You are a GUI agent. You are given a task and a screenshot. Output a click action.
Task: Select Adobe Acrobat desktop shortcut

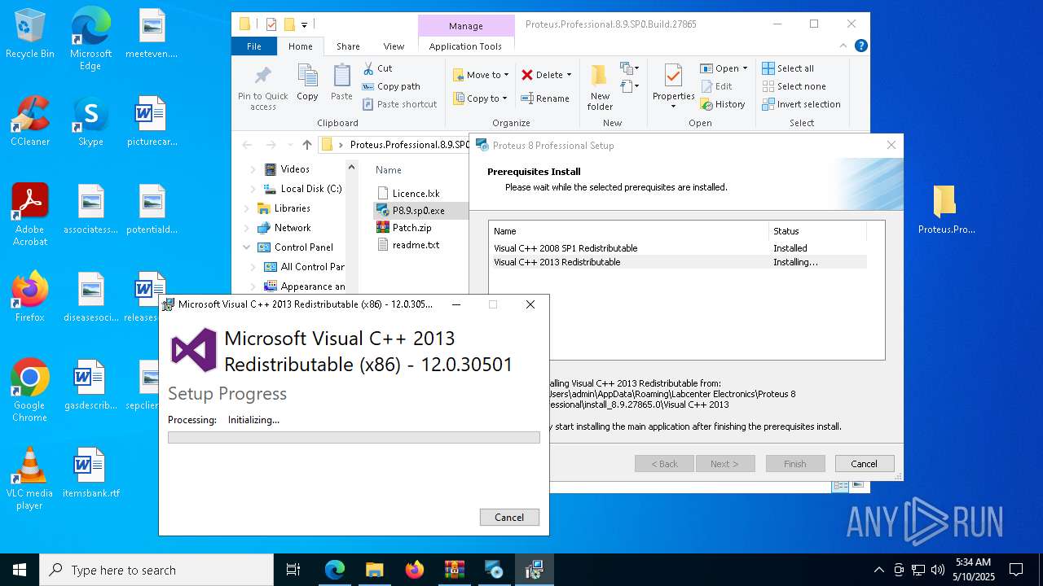tap(30, 215)
